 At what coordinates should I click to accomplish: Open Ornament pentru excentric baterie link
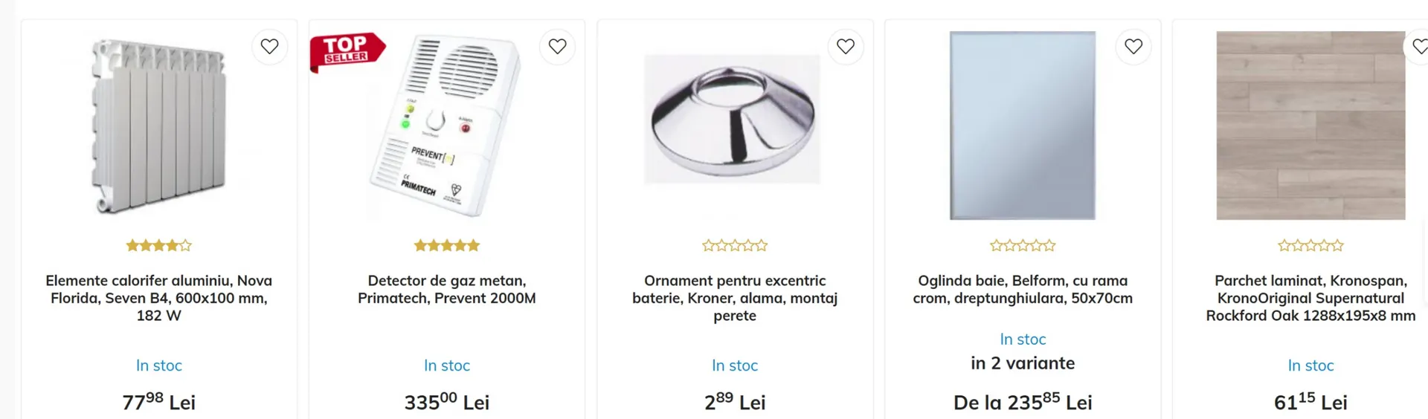pos(734,298)
